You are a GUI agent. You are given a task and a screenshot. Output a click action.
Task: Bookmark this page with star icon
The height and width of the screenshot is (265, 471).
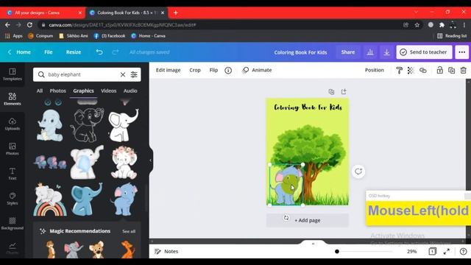pos(417,25)
